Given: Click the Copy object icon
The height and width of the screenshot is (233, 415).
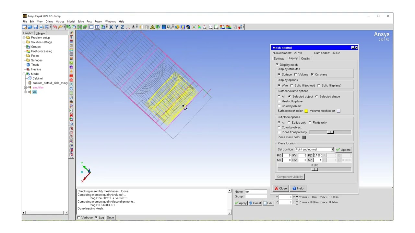Looking at the screenshot, I should click(x=71, y=123).
